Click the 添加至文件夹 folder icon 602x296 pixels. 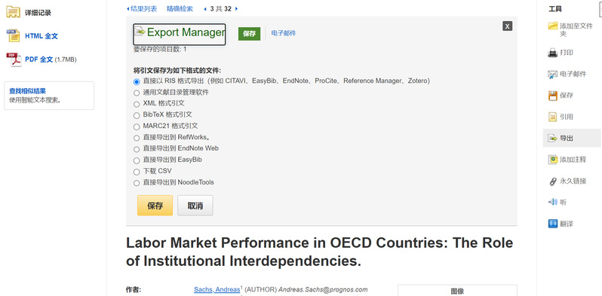pos(552,26)
